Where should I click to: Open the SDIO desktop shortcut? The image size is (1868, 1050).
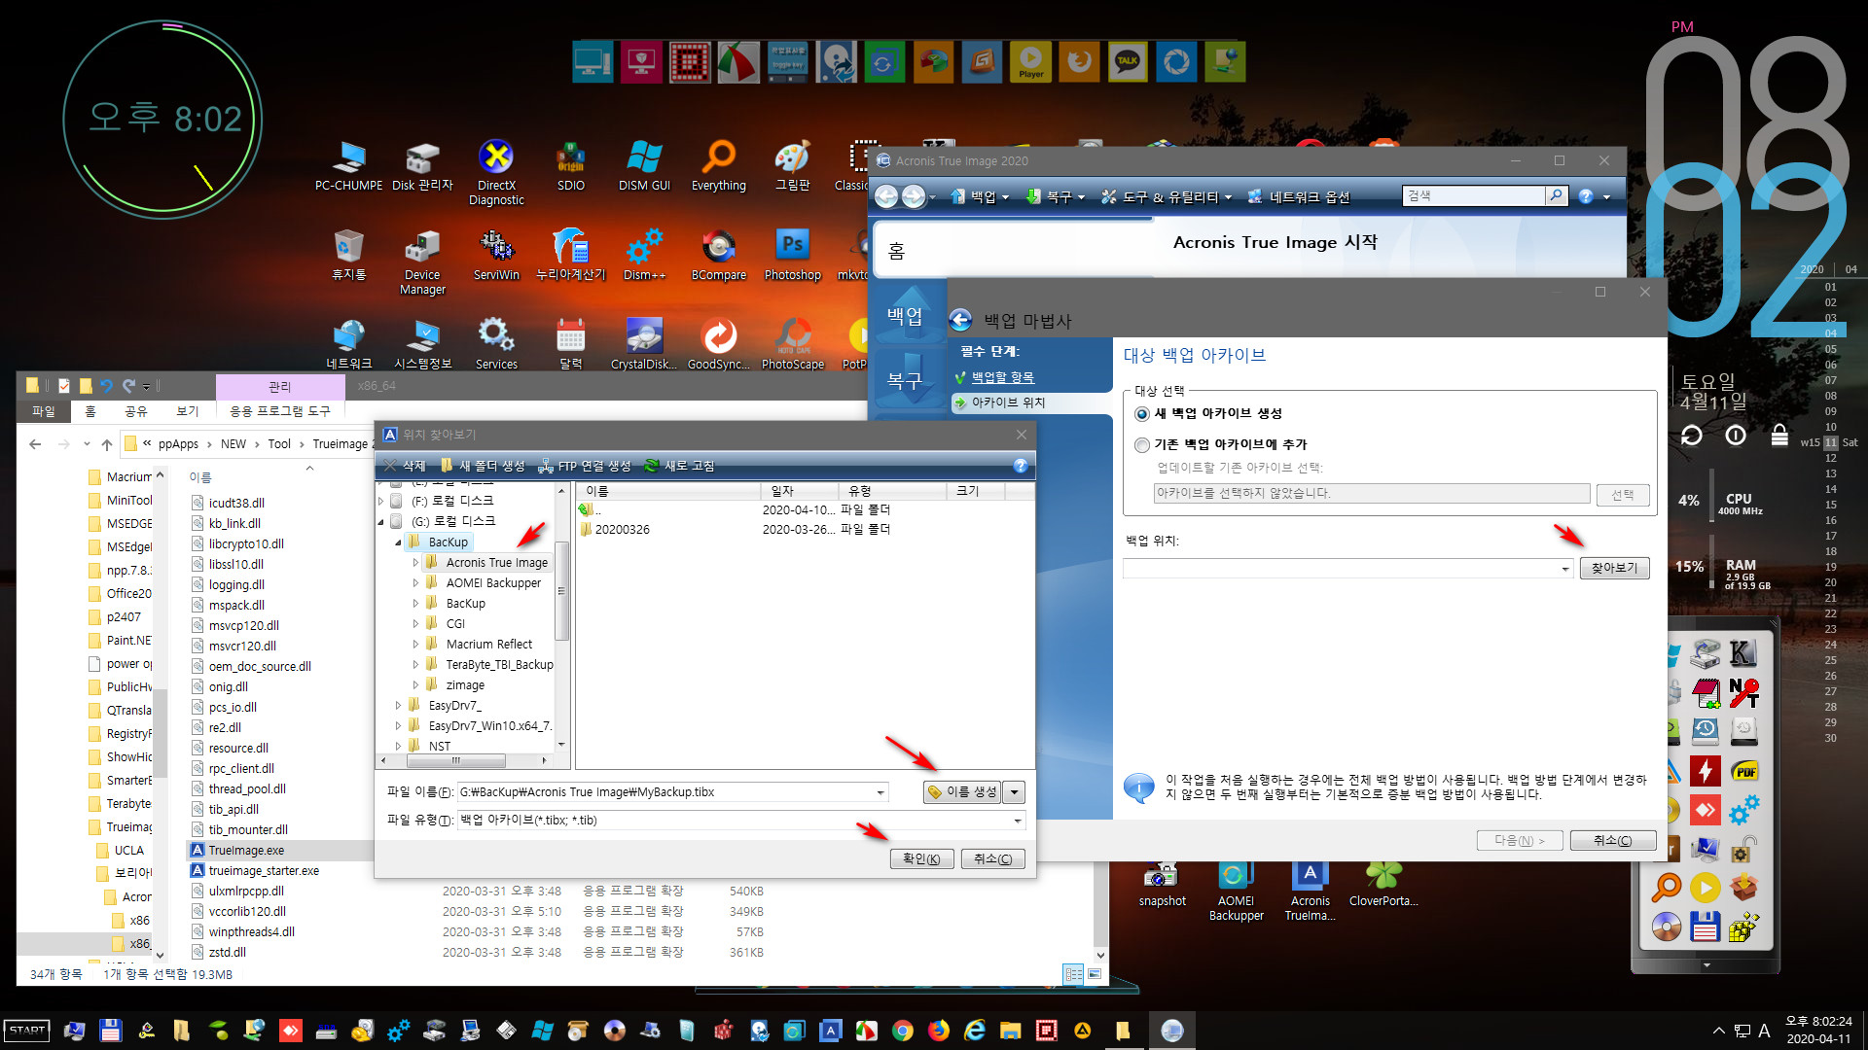tap(571, 165)
